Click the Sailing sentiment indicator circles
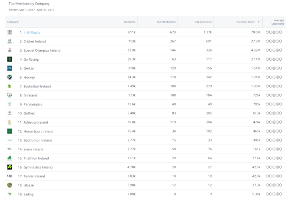Screen dimensions: 298x206 point(274,194)
